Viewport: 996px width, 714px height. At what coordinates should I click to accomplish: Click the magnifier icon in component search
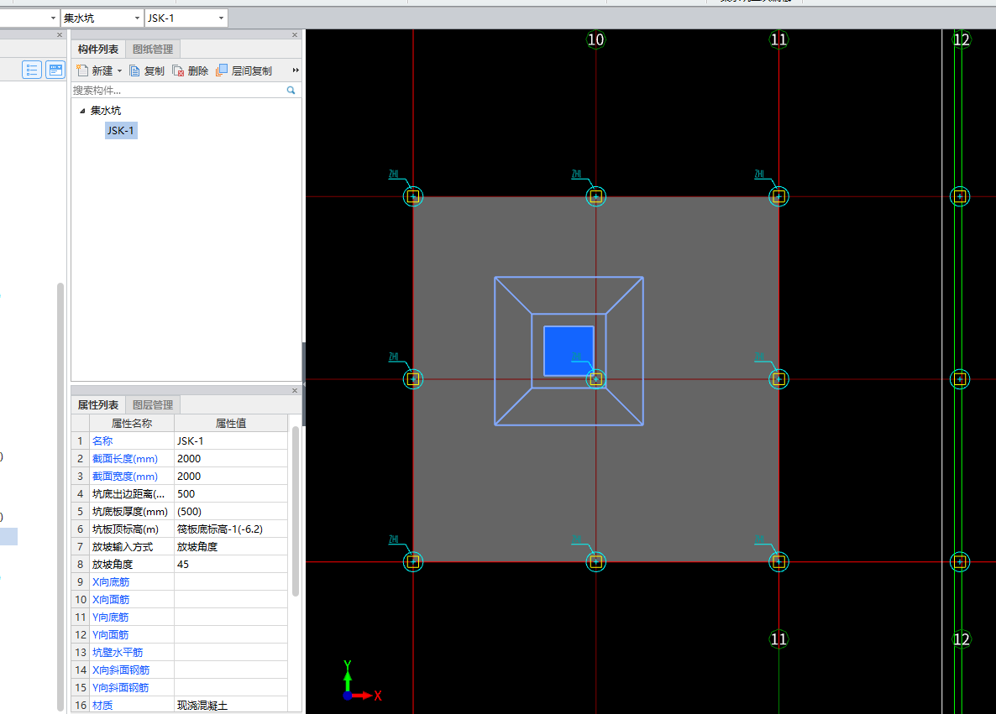coord(291,90)
